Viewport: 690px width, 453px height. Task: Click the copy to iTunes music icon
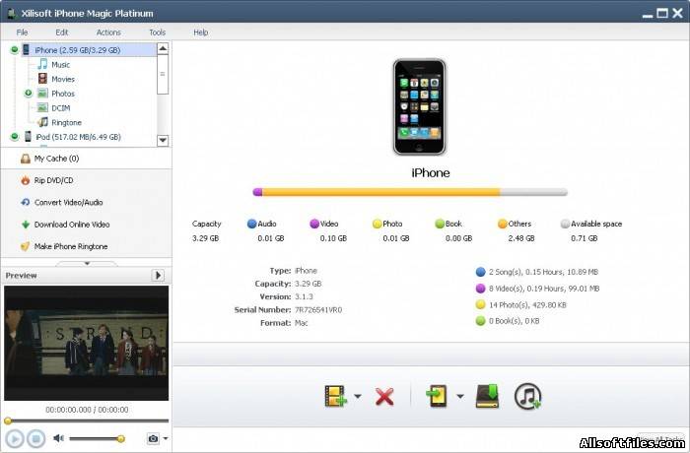pos(527,396)
